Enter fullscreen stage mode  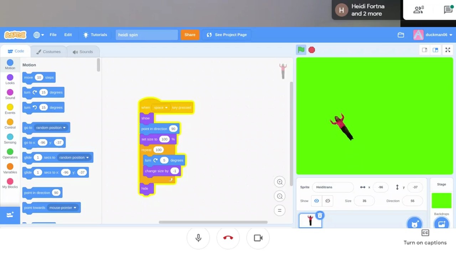click(x=448, y=50)
